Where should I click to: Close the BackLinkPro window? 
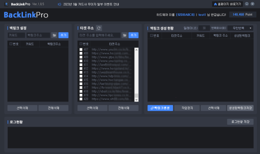coord(252,4)
